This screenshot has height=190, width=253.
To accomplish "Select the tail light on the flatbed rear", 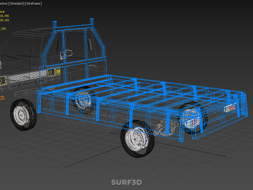I will pos(230,108).
